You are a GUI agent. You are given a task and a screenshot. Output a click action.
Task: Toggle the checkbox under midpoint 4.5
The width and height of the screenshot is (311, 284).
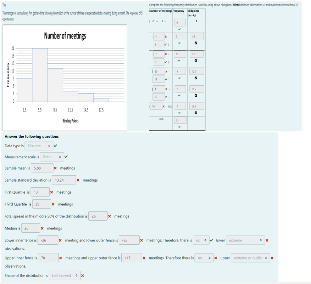196,43
